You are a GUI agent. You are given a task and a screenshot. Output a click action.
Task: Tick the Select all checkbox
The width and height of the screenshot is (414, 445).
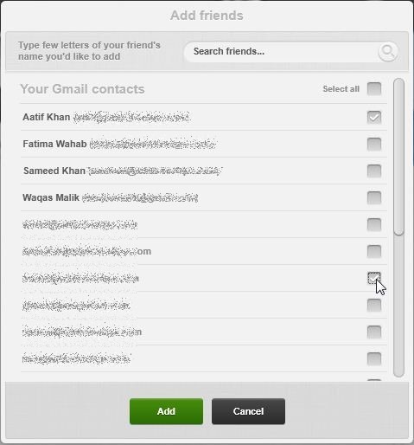[x=374, y=88]
